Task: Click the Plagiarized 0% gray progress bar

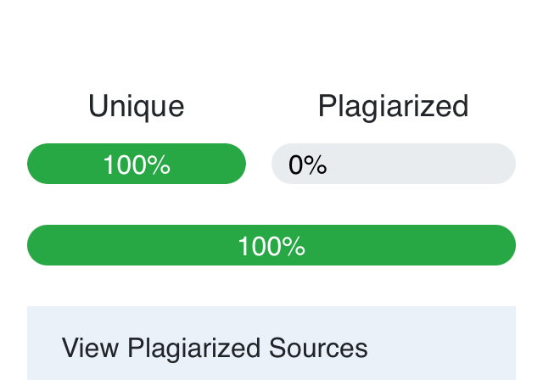Action: click(394, 164)
